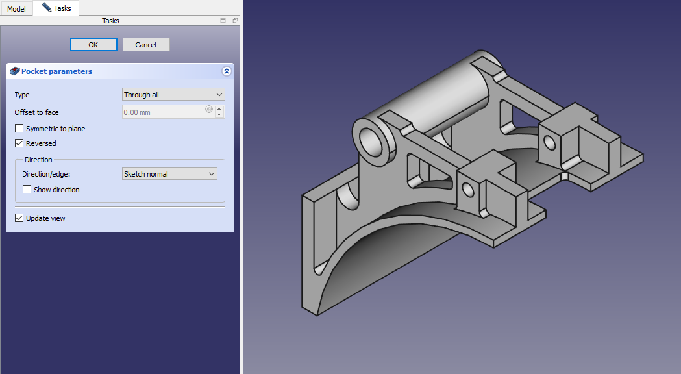Click the Tasks panel collapse icon
The height and width of the screenshot is (374, 681).
pos(223,21)
